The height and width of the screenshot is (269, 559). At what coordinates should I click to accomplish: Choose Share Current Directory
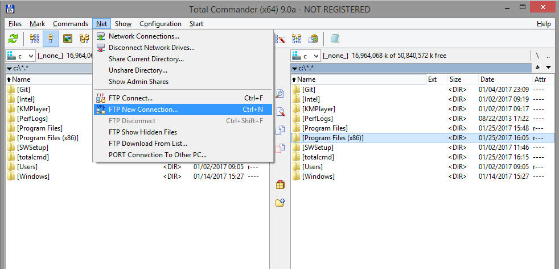183,59
